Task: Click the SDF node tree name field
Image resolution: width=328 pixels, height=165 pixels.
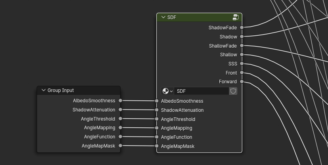Action: pos(201,91)
